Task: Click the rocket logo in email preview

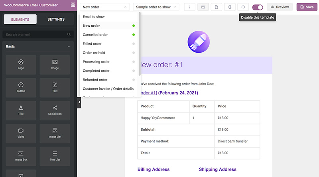Action: pyautogui.click(x=199, y=42)
